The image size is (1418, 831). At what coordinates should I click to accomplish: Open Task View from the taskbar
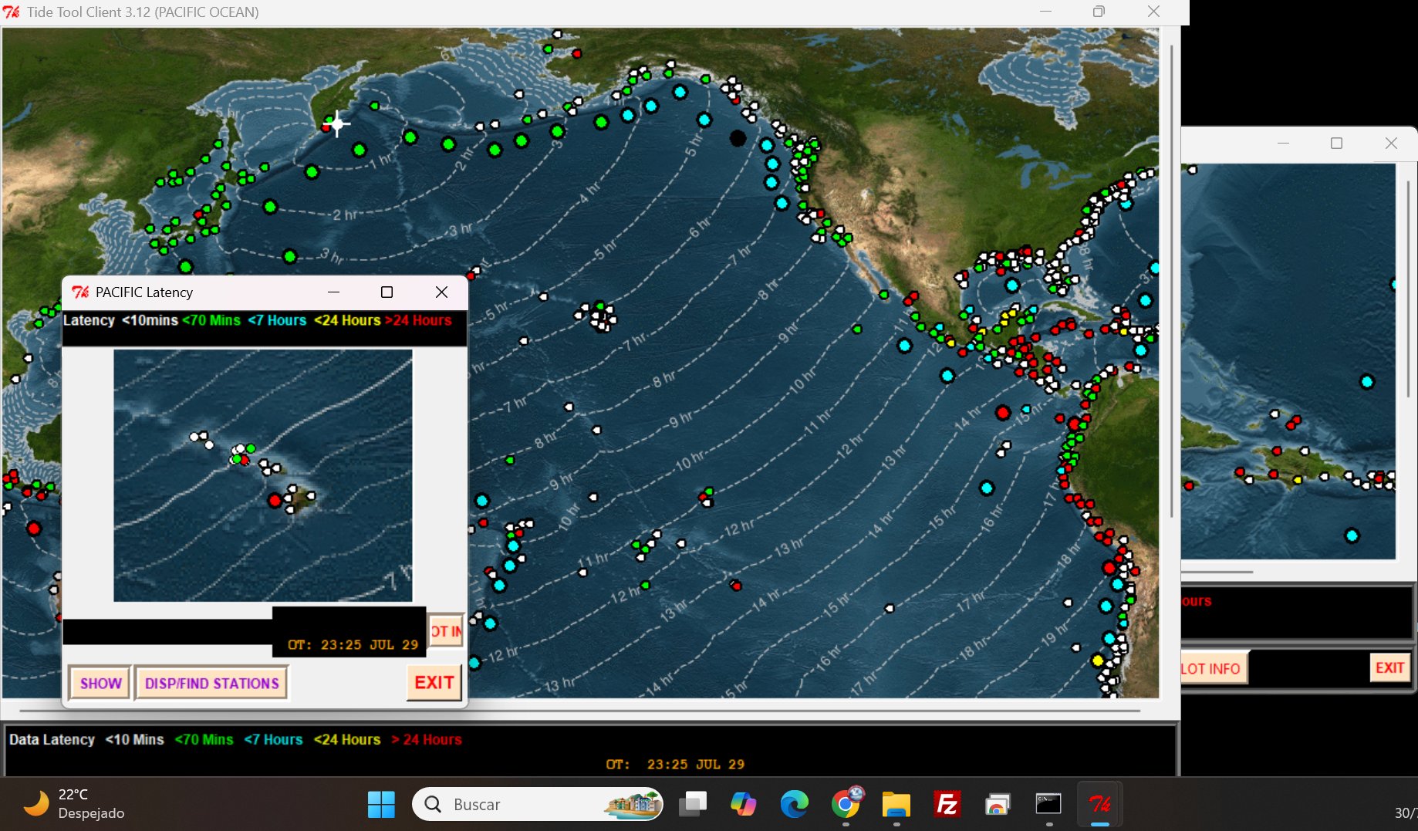coord(692,805)
